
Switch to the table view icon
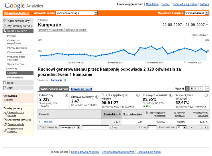(x=187, y=89)
